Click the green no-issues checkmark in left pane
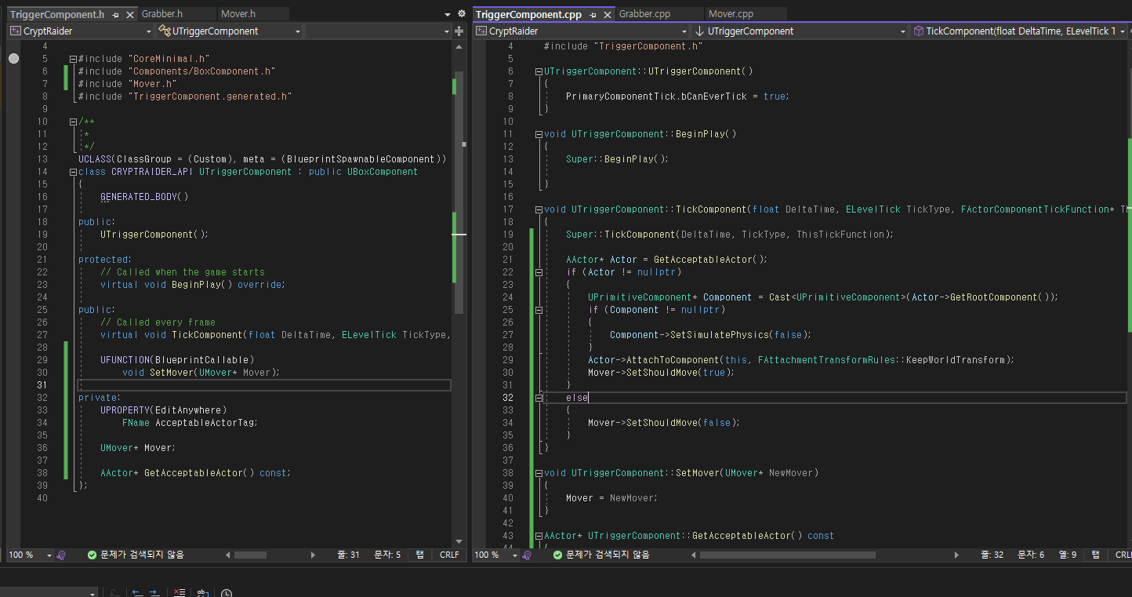This screenshot has height=597, width=1132. pos(93,555)
